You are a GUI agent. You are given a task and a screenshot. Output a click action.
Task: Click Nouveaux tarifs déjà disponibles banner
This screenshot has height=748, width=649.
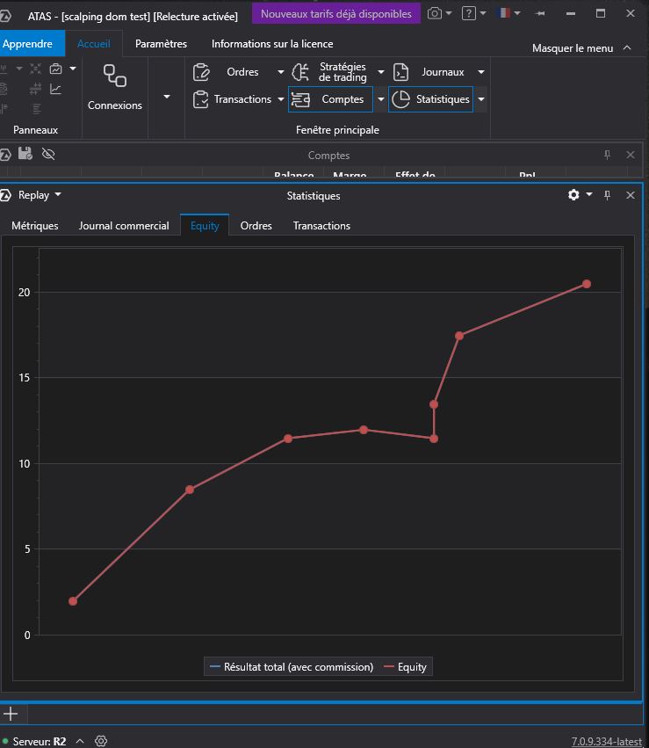pyautogui.click(x=335, y=13)
